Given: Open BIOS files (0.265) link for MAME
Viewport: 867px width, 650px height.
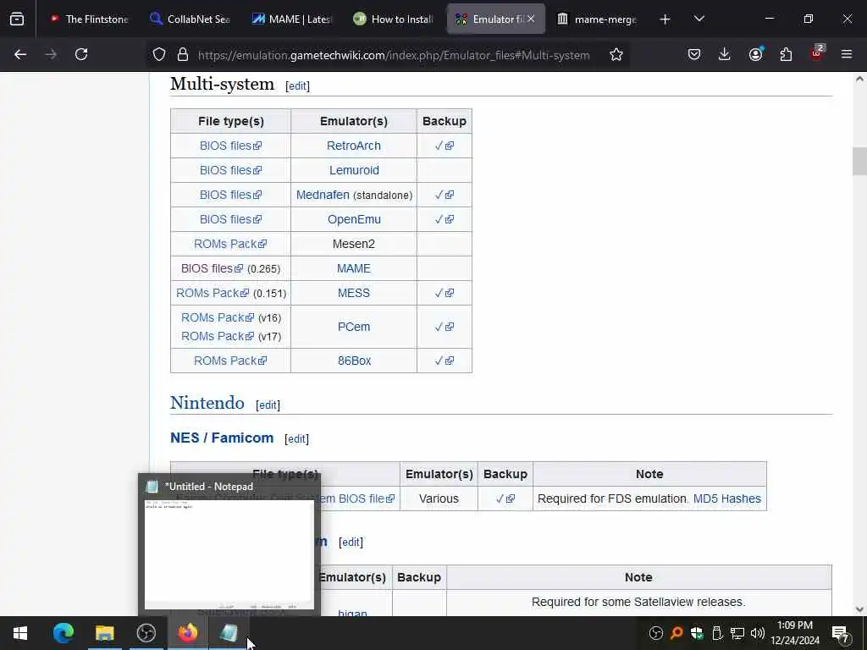Looking at the screenshot, I should (212, 268).
